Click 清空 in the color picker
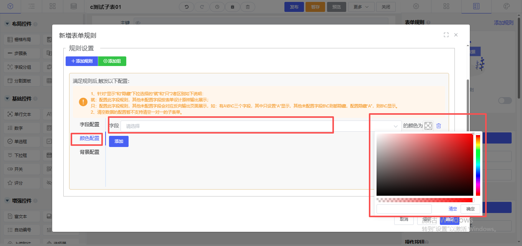522x246 pixels. tap(453, 209)
